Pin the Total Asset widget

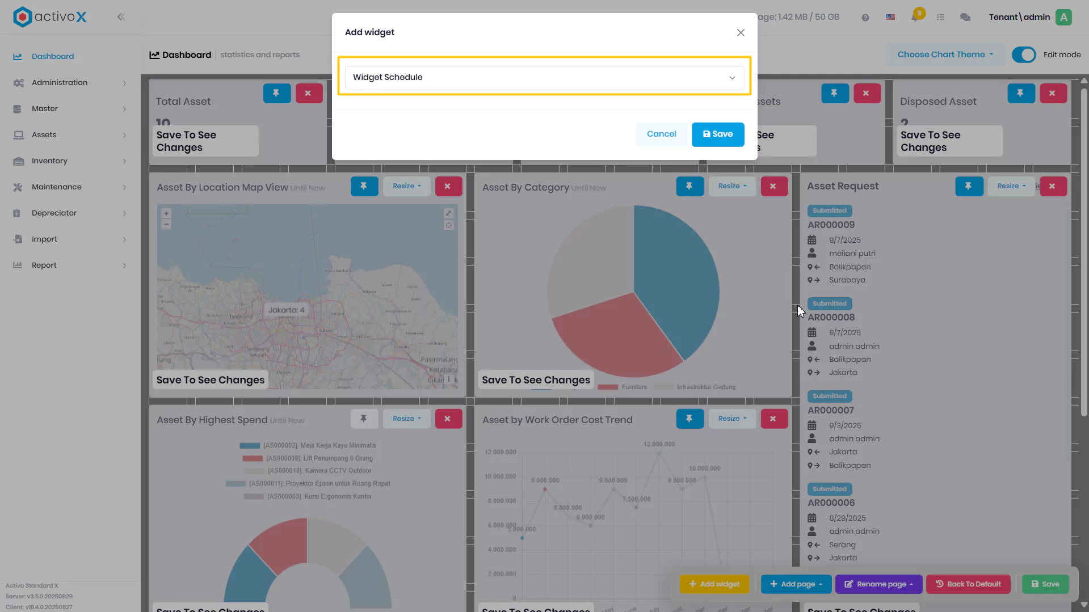pos(276,94)
